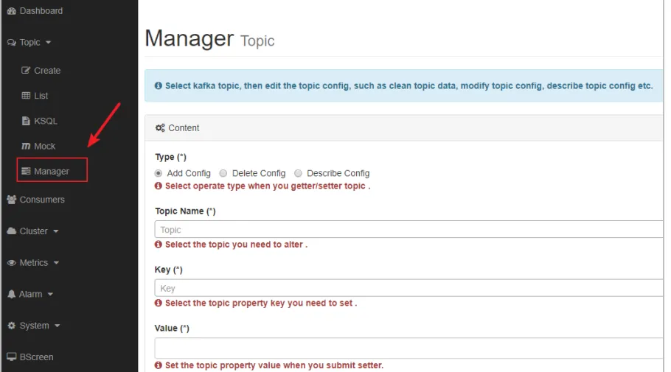Expand the Alarm sidebar menu
The width and height of the screenshot is (671, 372).
[x=30, y=295]
